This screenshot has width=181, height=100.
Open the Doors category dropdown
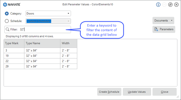(x=48, y=14)
